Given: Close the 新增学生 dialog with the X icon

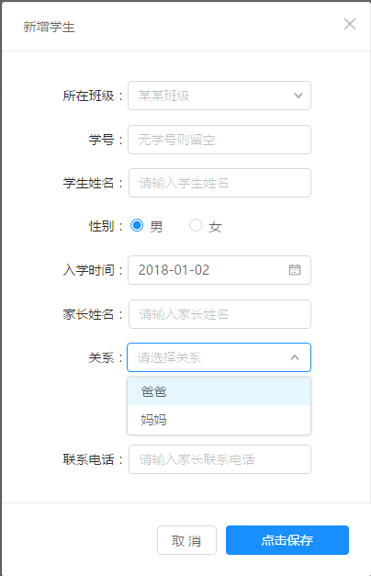Looking at the screenshot, I should click(x=350, y=24).
